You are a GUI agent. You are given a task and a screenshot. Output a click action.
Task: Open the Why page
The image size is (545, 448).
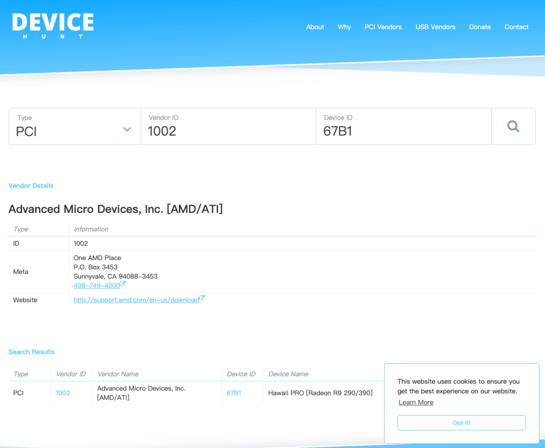(344, 27)
